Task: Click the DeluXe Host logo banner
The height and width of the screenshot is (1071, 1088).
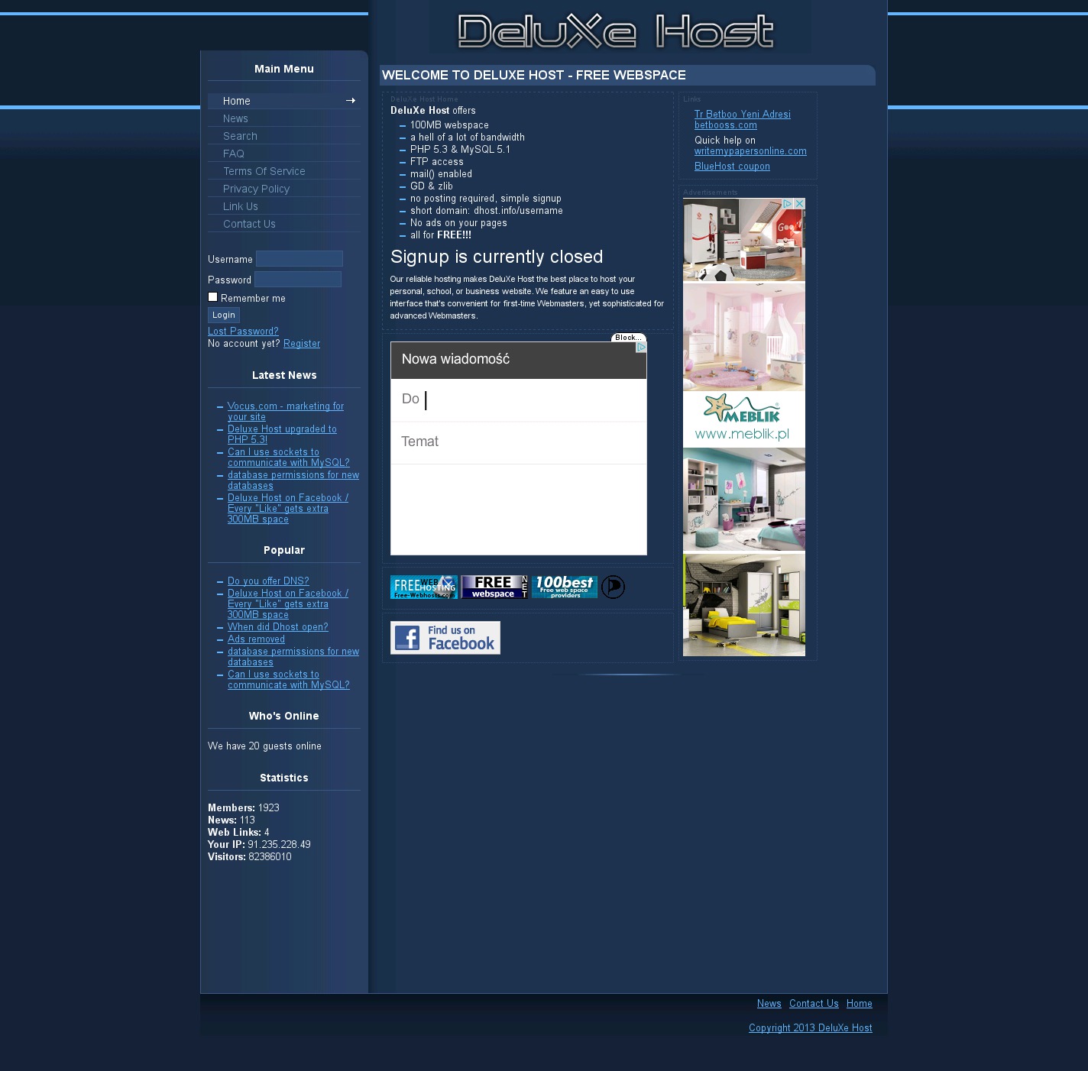Action: [615, 31]
